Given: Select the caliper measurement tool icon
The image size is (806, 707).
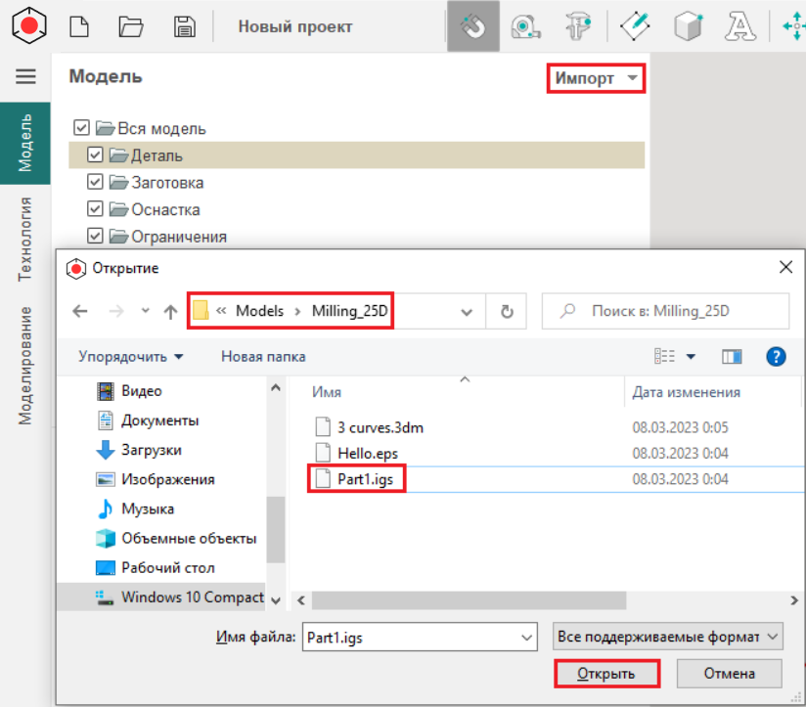Looking at the screenshot, I should click(x=581, y=26).
